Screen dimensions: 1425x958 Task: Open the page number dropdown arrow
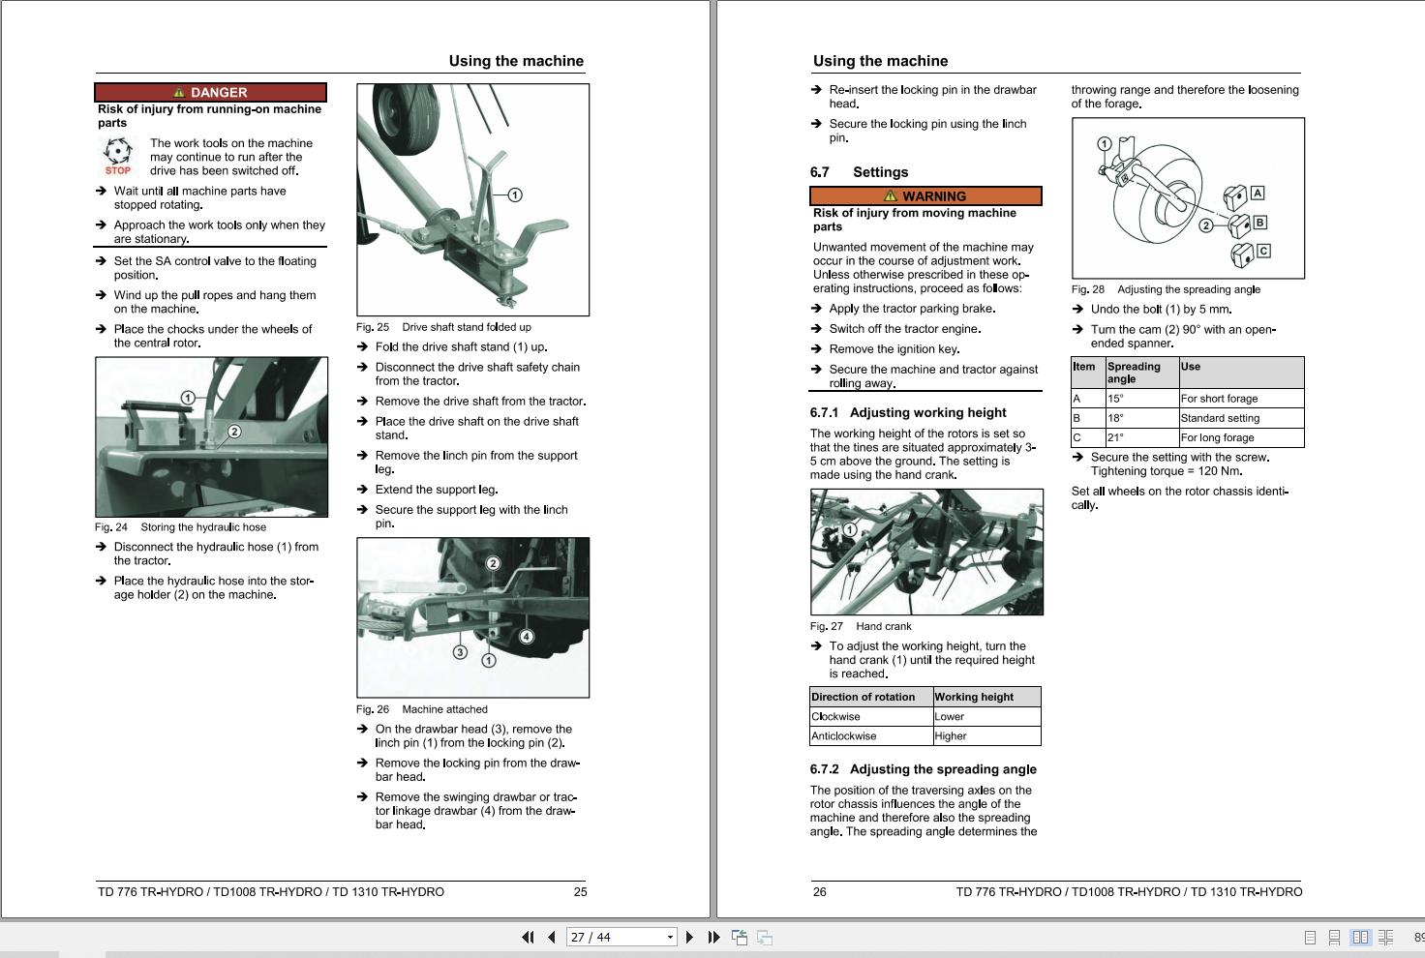[x=670, y=937]
